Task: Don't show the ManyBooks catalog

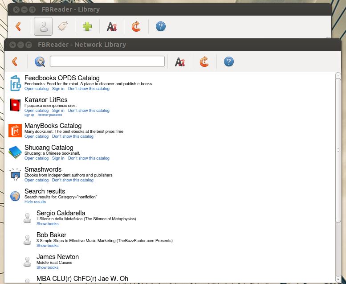Action: [x=73, y=136]
